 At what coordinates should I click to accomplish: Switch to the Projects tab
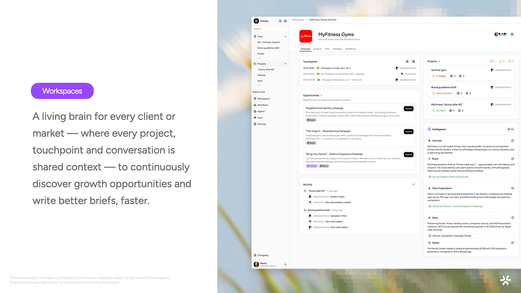(x=318, y=49)
